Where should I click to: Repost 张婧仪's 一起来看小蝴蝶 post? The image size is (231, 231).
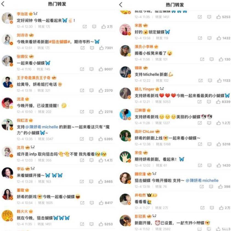click(82, 69)
